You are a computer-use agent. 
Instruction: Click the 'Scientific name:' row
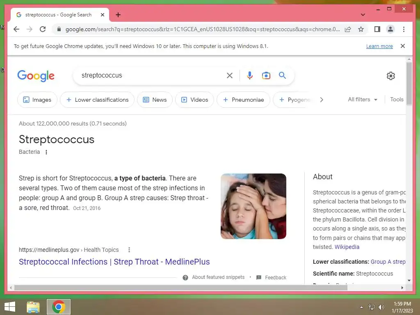click(x=353, y=274)
